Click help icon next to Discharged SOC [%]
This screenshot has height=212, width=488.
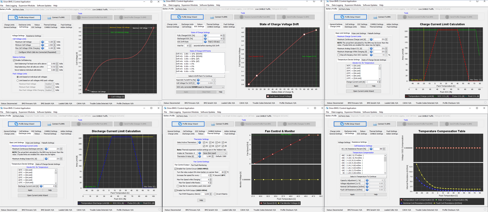[x=205, y=39]
